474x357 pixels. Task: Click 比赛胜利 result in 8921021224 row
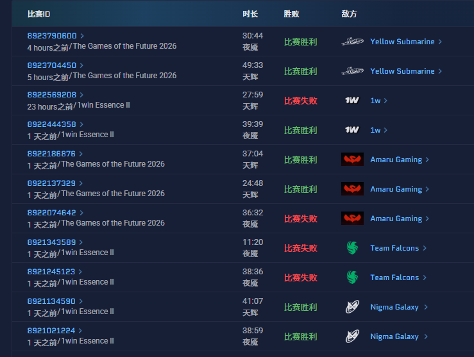300,336
